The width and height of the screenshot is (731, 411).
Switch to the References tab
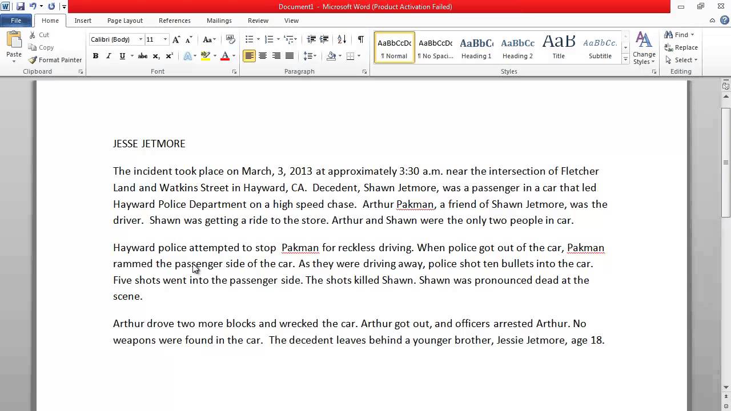pos(175,21)
